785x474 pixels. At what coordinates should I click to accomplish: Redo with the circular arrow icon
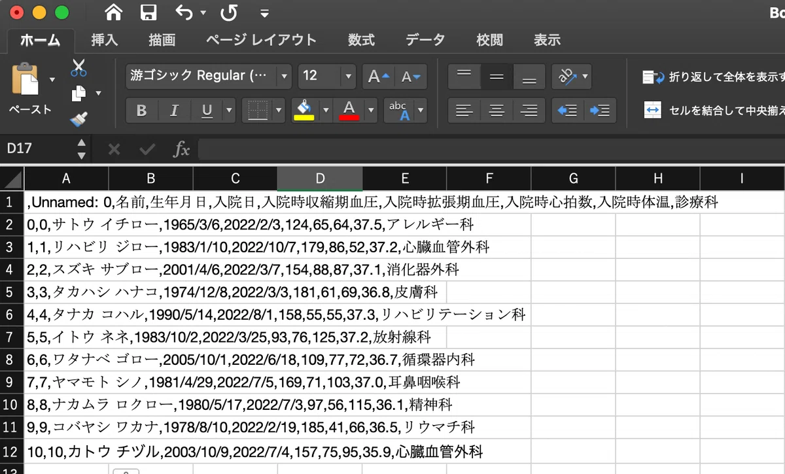click(x=229, y=12)
